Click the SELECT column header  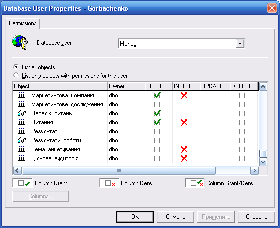click(159, 86)
